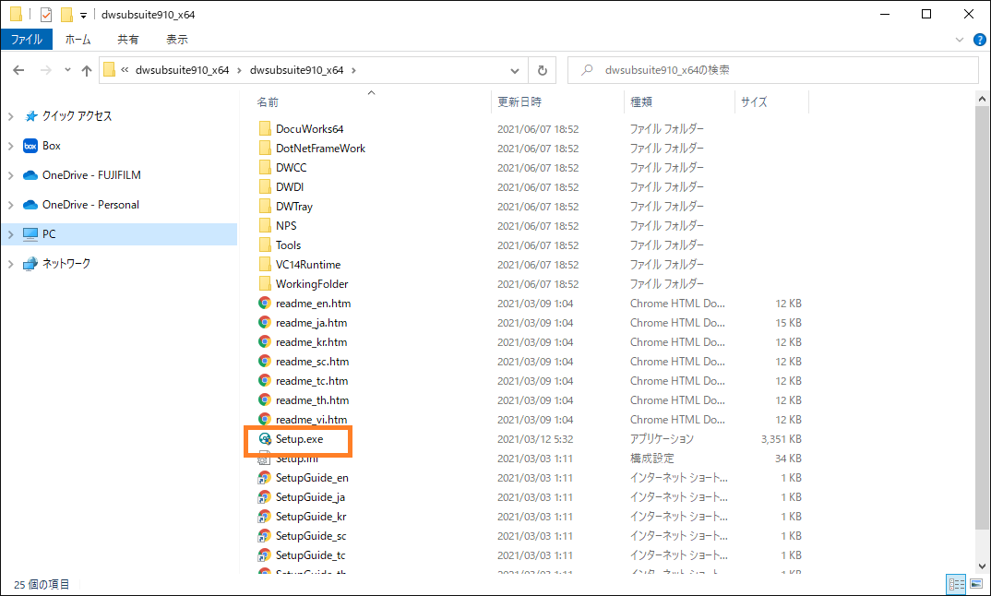Expand the ribbon chevron near Help
Screen dimensions: 991x596
[960, 39]
